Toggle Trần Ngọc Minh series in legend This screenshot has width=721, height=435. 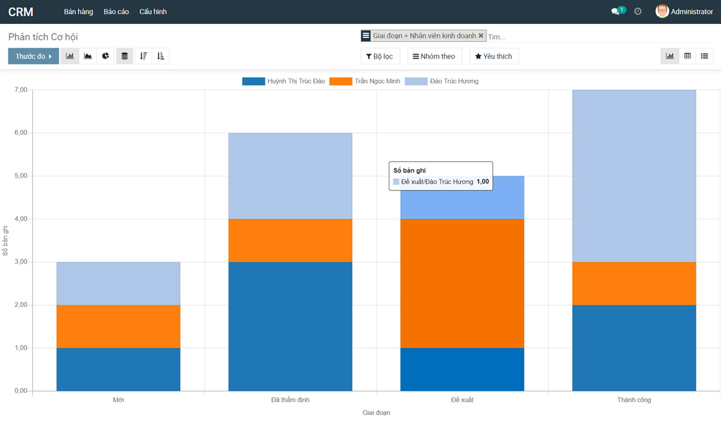coord(365,81)
